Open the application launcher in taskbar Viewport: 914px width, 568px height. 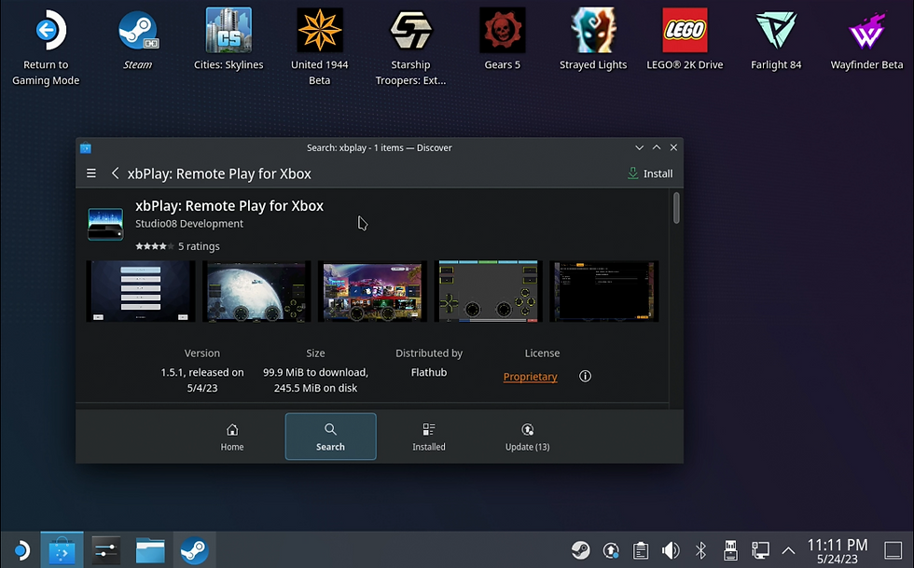pyautogui.click(x=21, y=550)
